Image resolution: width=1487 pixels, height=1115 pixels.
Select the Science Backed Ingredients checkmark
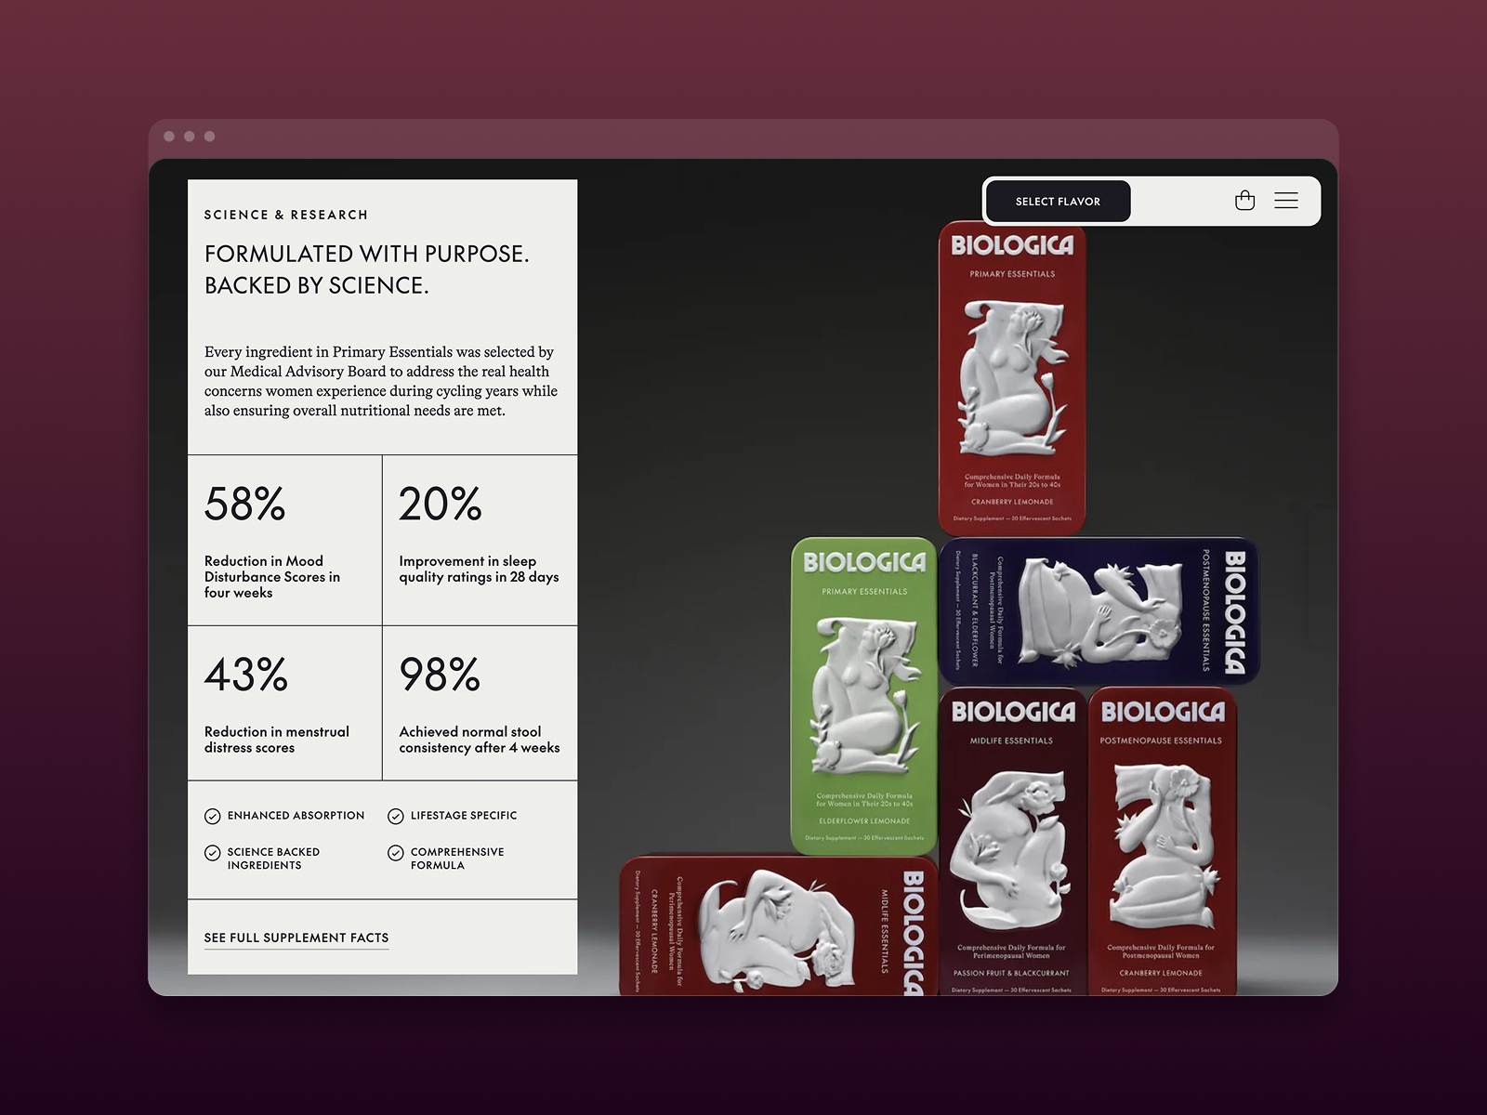pyautogui.click(x=211, y=852)
